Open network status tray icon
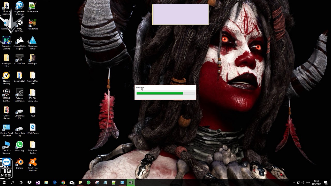 298,183
